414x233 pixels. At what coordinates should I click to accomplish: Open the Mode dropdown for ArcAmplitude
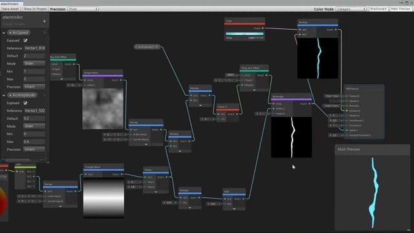(34, 126)
